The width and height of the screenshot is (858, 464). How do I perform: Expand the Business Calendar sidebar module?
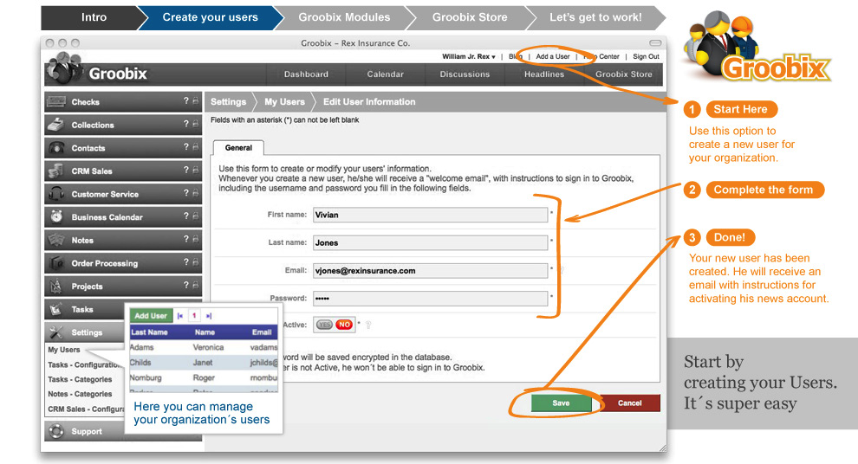tap(123, 216)
